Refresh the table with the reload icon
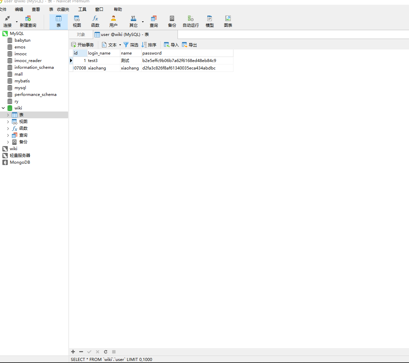This screenshot has height=363, width=409. [x=105, y=352]
